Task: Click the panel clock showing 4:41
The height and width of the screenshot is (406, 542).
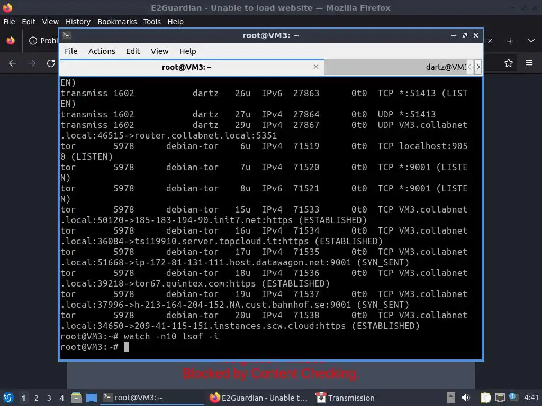Action: pos(531,398)
